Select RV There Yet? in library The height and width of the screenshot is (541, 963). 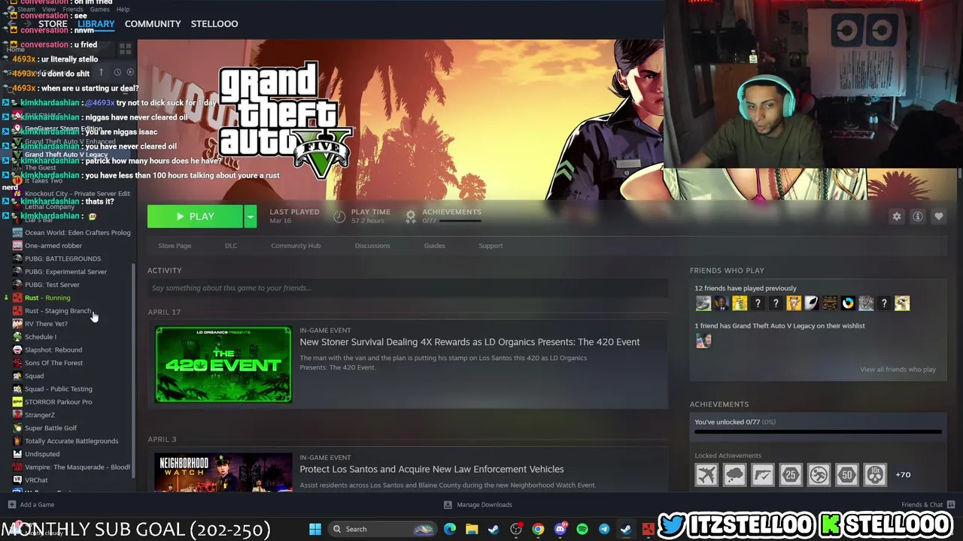[46, 324]
